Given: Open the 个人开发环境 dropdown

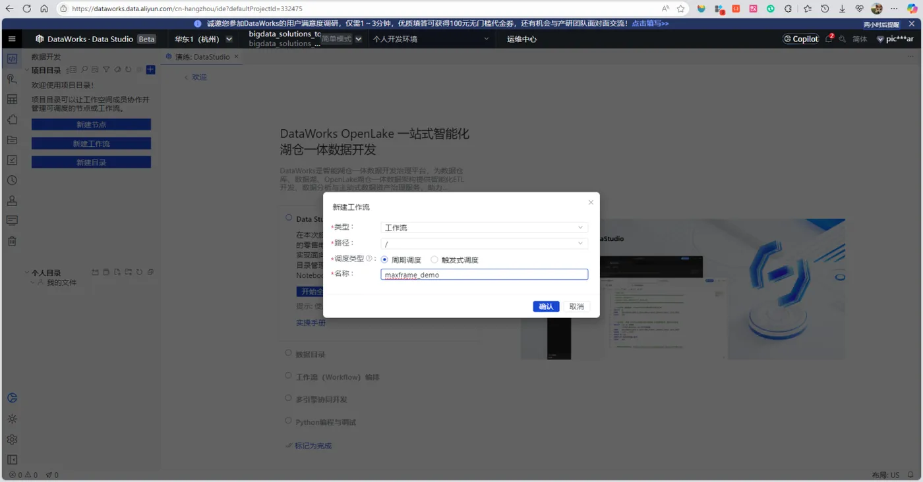Looking at the screenshot, I should [432, 39].
